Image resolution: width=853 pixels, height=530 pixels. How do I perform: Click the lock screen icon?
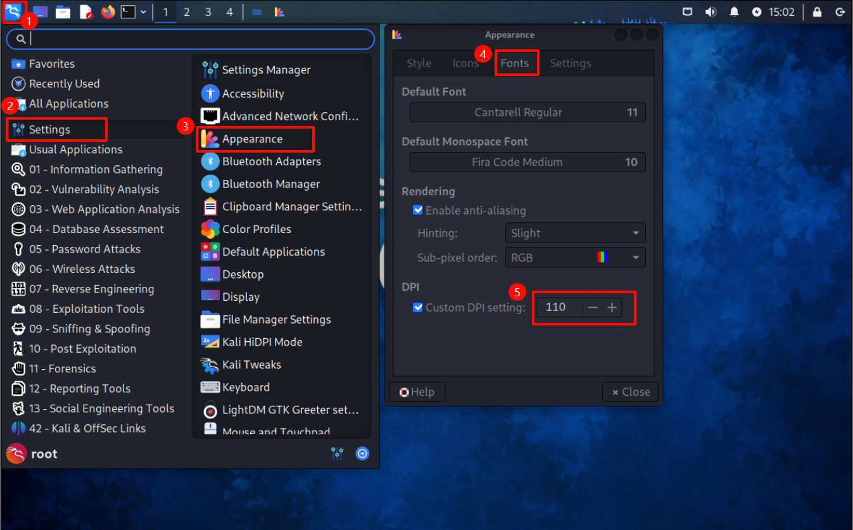817,11
